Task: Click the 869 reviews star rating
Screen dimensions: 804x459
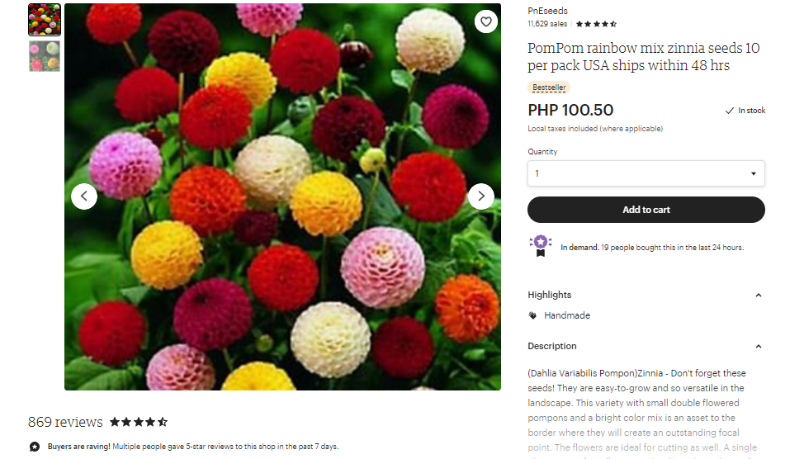Action: [x=139, y=422]
